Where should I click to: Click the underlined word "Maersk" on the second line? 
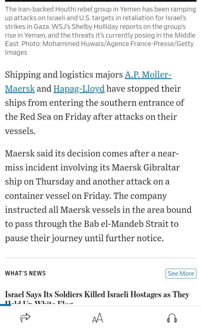(x=20, y=89)
